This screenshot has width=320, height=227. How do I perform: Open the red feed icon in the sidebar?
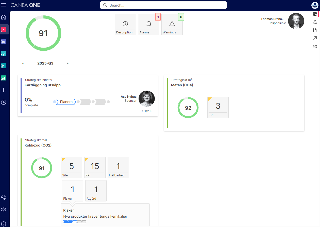tap(4, 29)
